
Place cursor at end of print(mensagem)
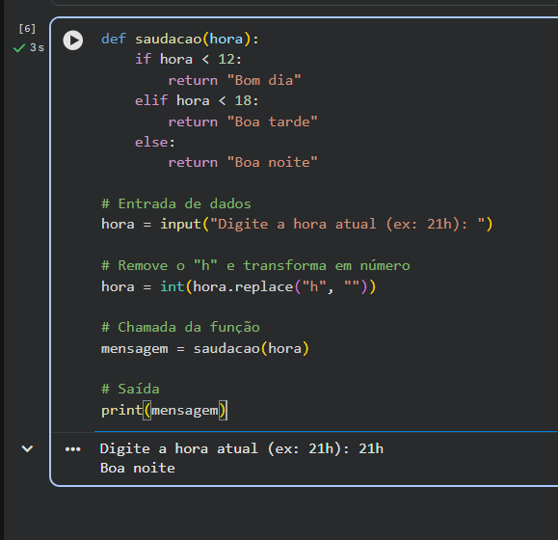226,411
